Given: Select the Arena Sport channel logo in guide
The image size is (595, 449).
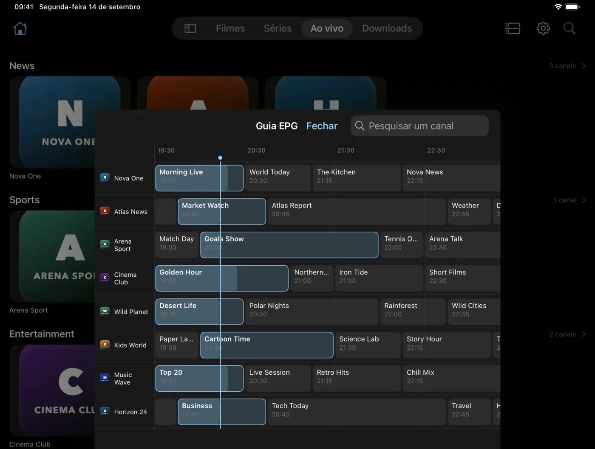Looking at the screenshot, I should (x=105, y=245).
